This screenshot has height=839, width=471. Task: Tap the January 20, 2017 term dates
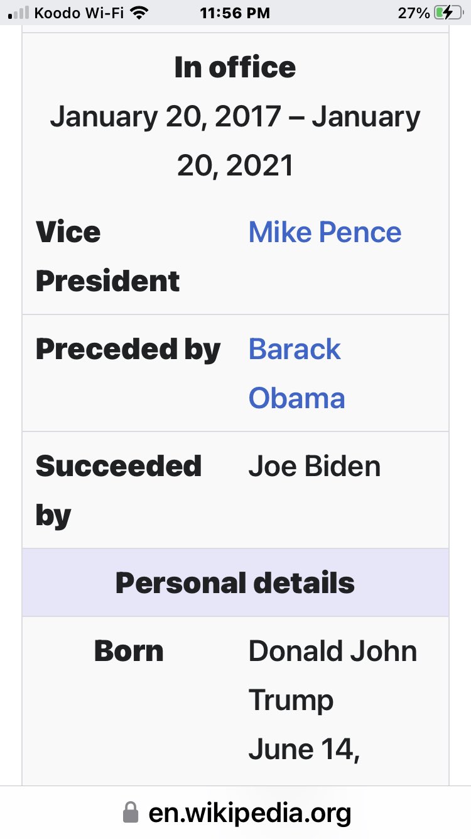(x=235, y=141)
